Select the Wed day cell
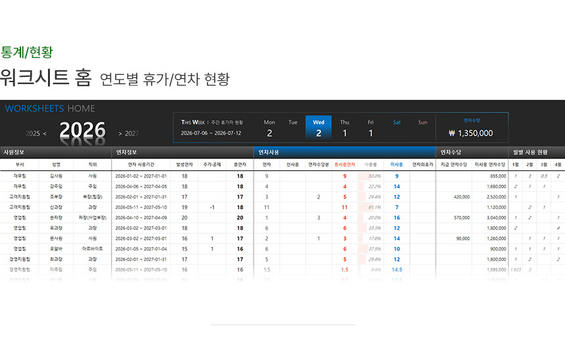The width and height of the screenshot is (565, 364). 319,127
